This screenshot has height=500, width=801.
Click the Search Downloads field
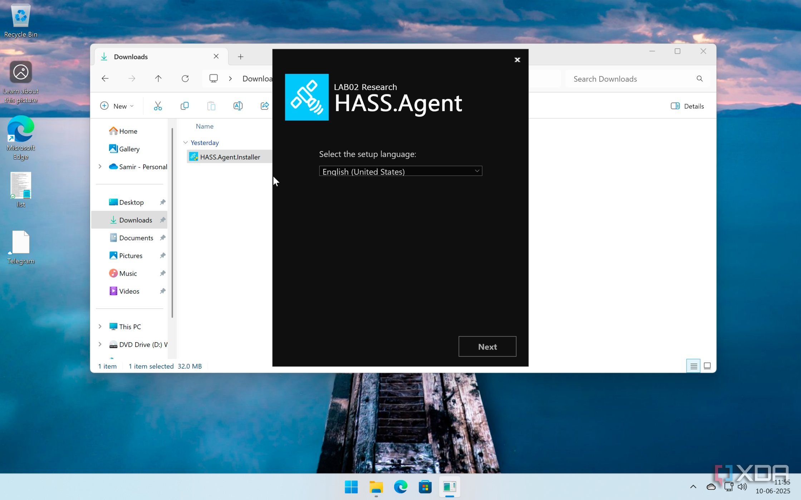point(633,79)
